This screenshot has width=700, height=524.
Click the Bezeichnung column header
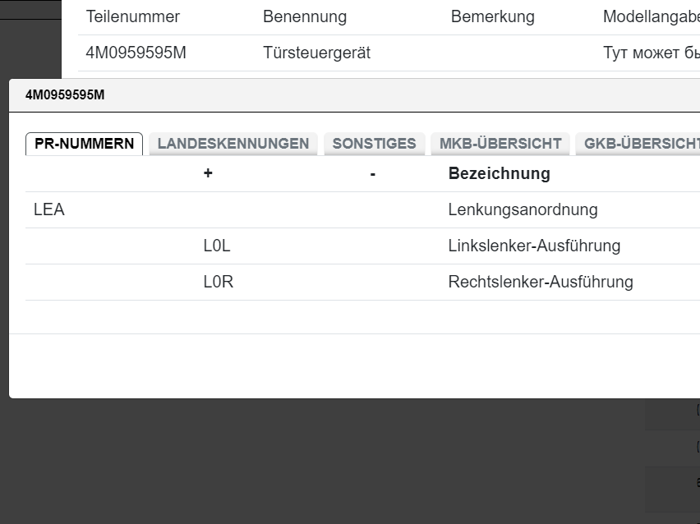click(x=499, y=174)
